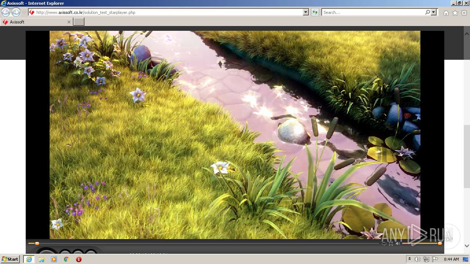This screenshot has width=470, height=264.
Task: Open the search provider dropdown arrow
Action: (x=434, y=12)
